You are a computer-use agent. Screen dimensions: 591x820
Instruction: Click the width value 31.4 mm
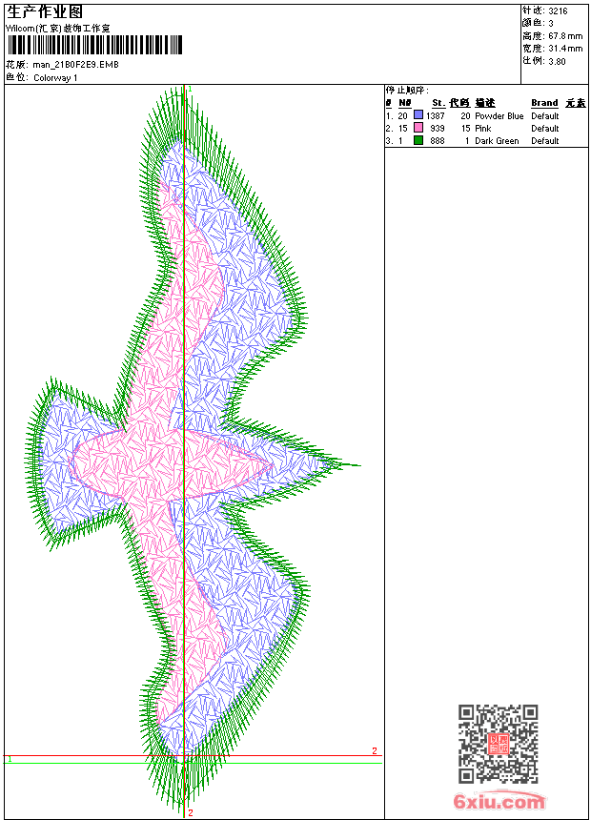point(565,49)
